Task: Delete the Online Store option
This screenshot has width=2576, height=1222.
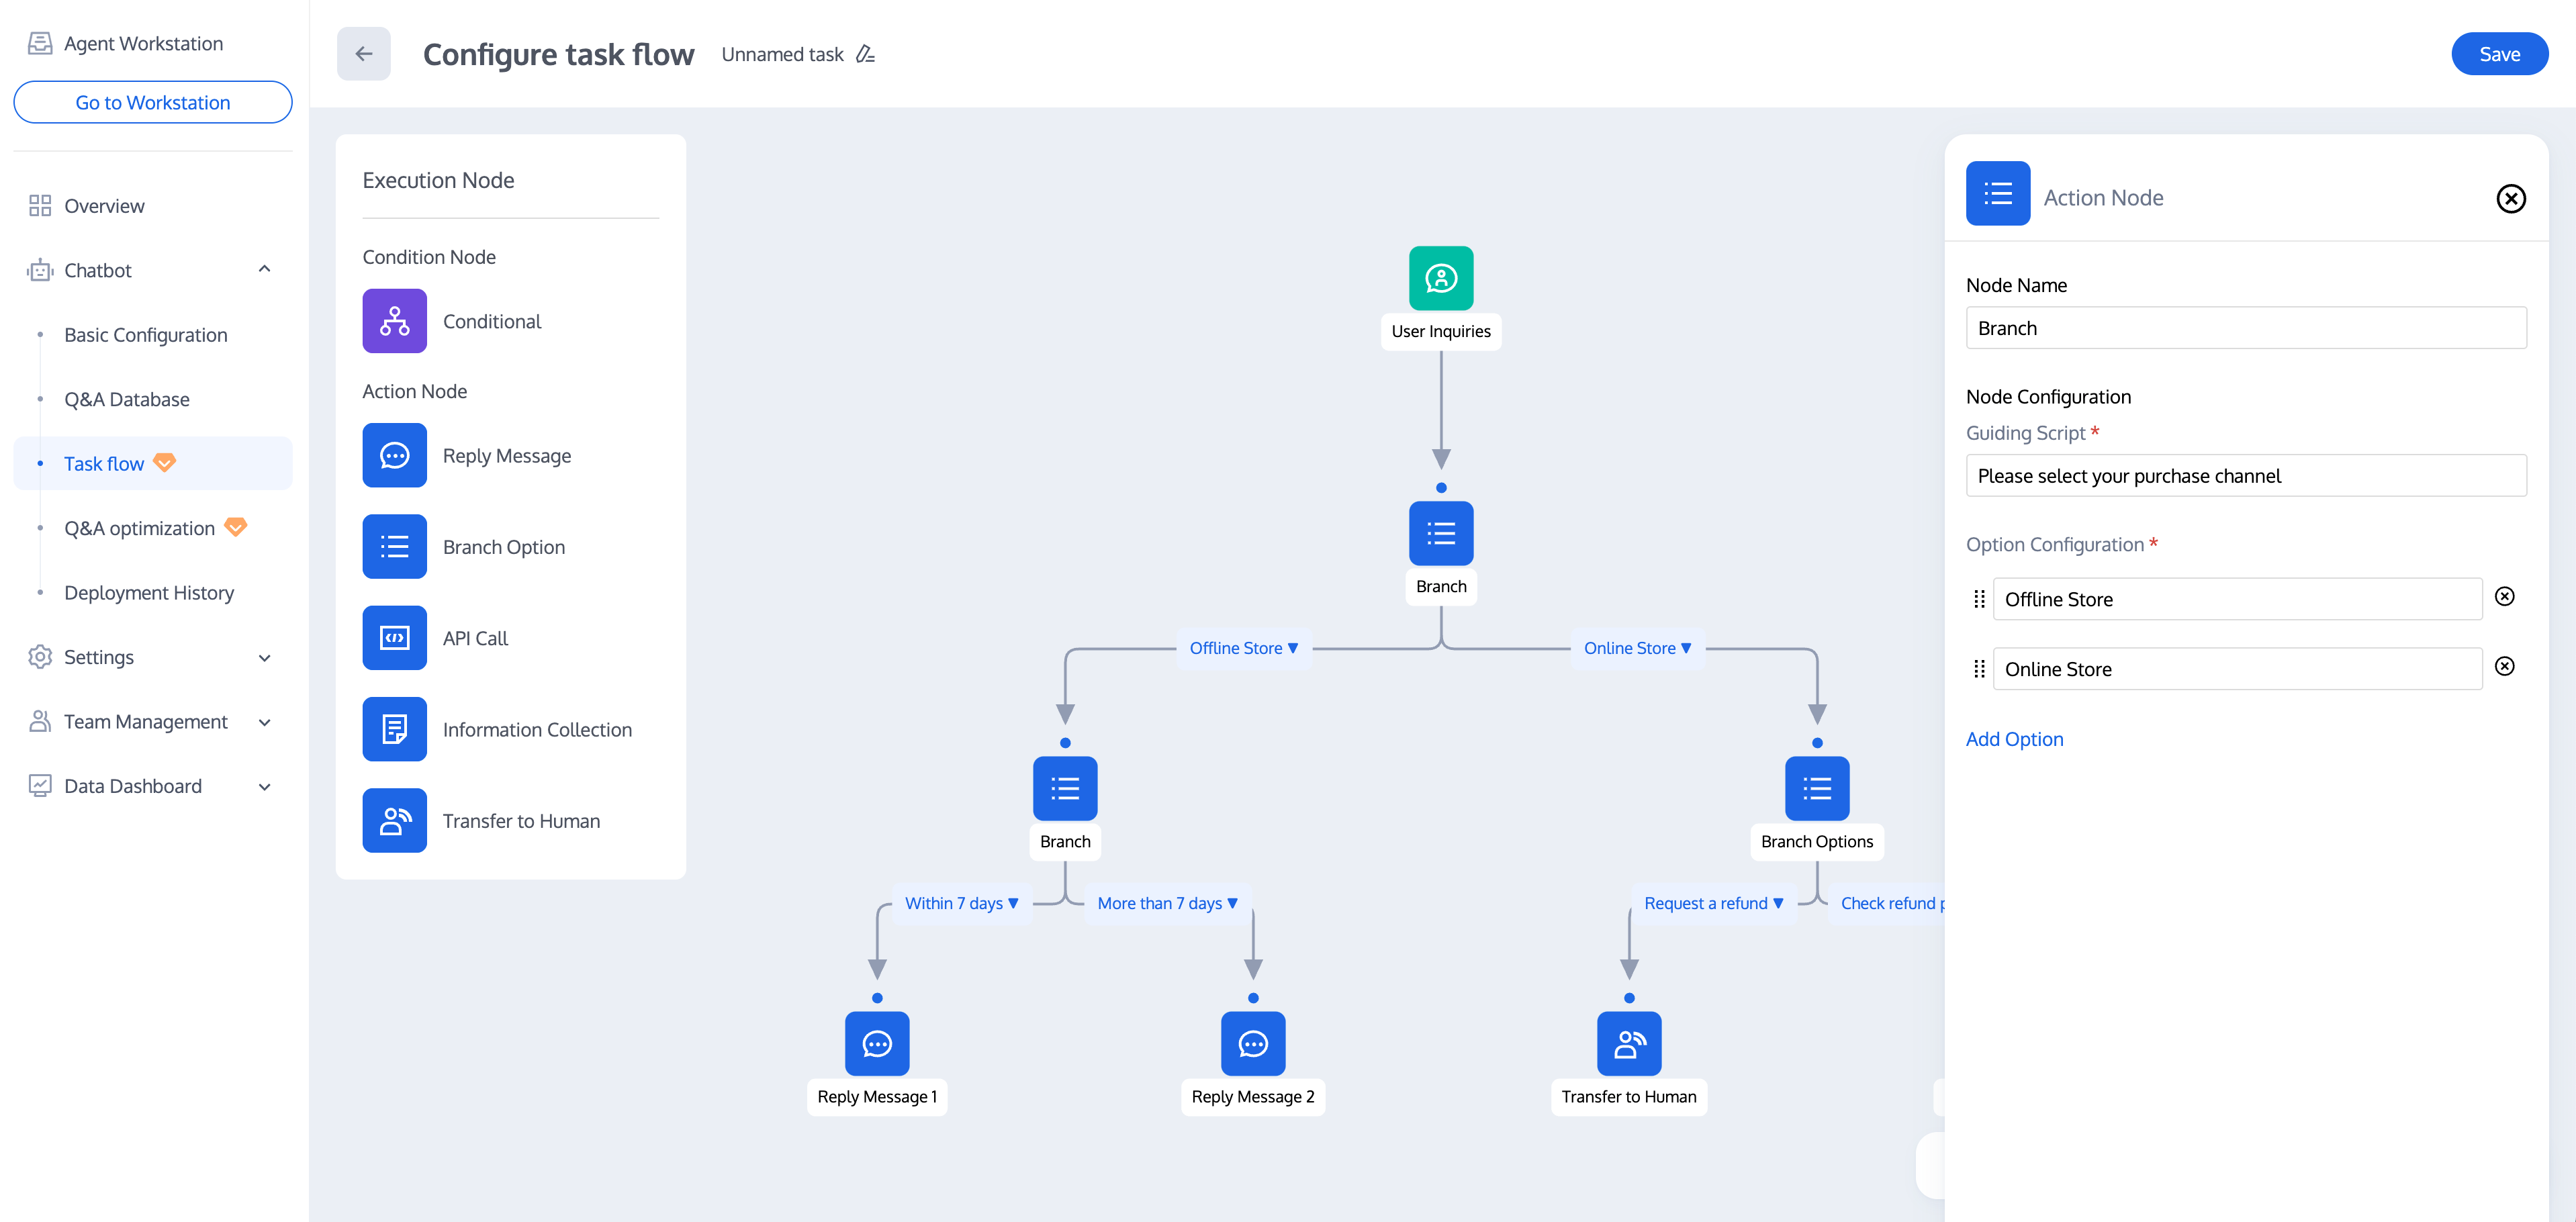Action: (x=2504, y=667)
